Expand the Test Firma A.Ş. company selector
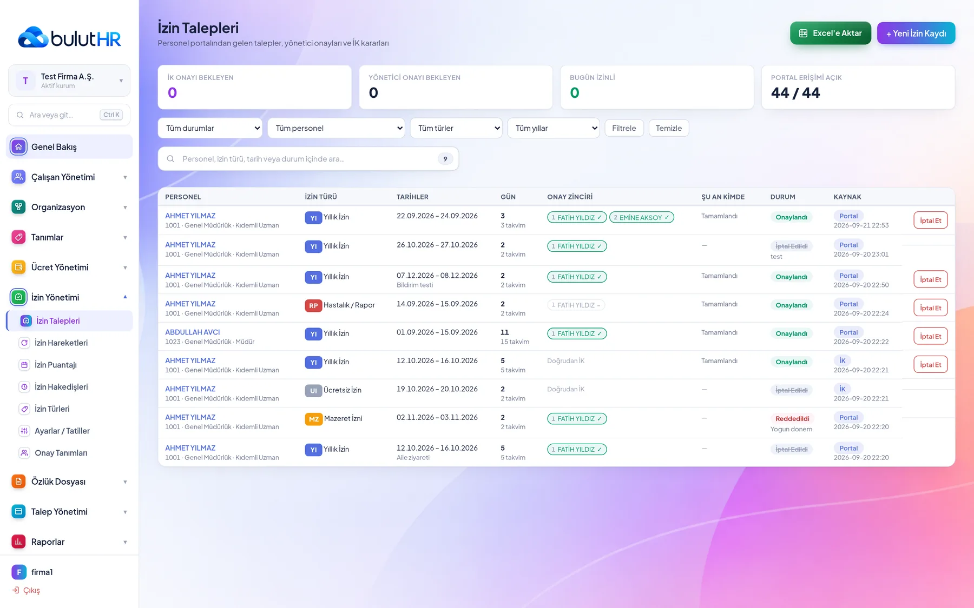Image resolution: width=974 pixels, height=608 pixels. 69,81
